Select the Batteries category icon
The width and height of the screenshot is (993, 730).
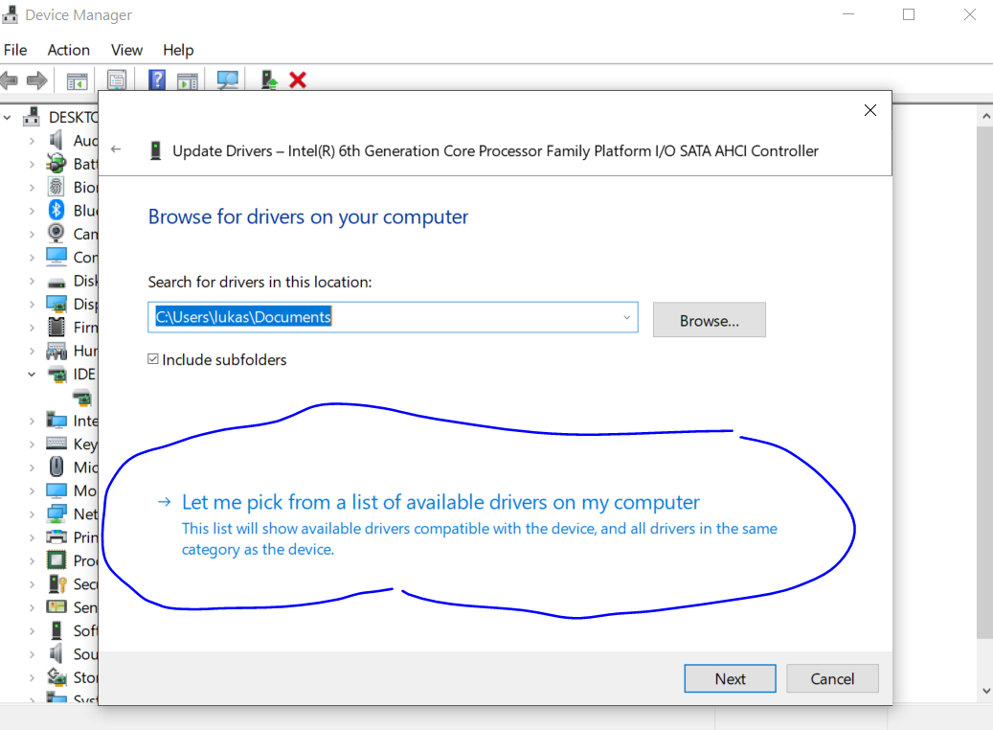click(x=56, y=164)
